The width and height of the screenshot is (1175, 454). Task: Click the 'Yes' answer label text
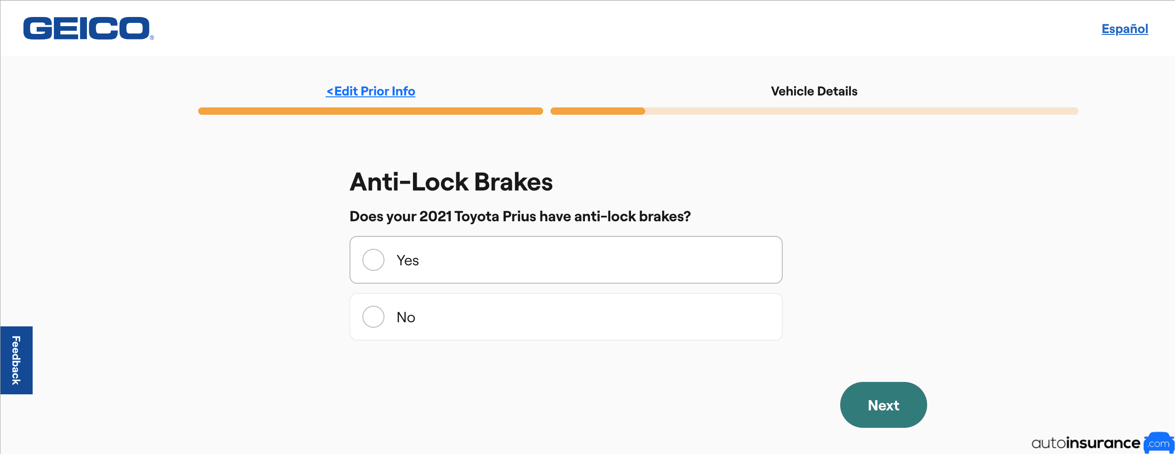coord(407,260)
